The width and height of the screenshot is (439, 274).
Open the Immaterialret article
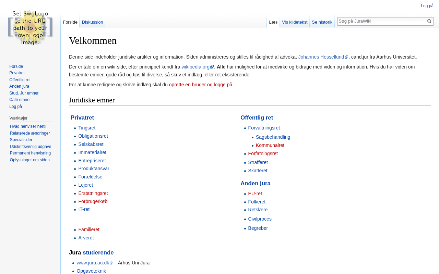point(92,152)
